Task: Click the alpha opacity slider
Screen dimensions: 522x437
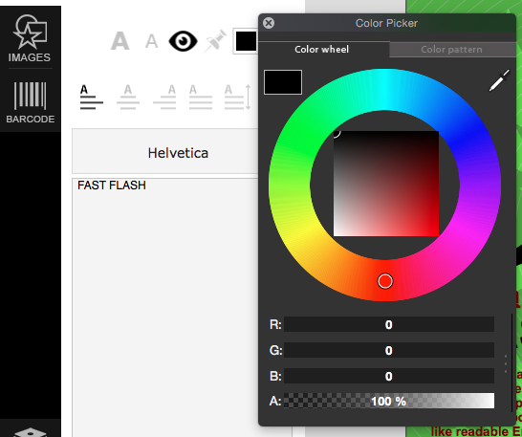Action: point(389,401)
